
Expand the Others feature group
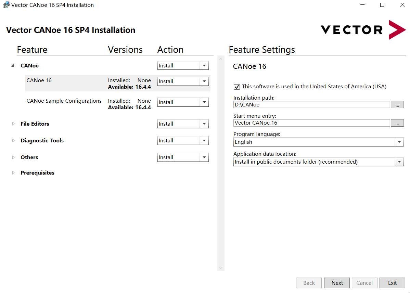13,157
